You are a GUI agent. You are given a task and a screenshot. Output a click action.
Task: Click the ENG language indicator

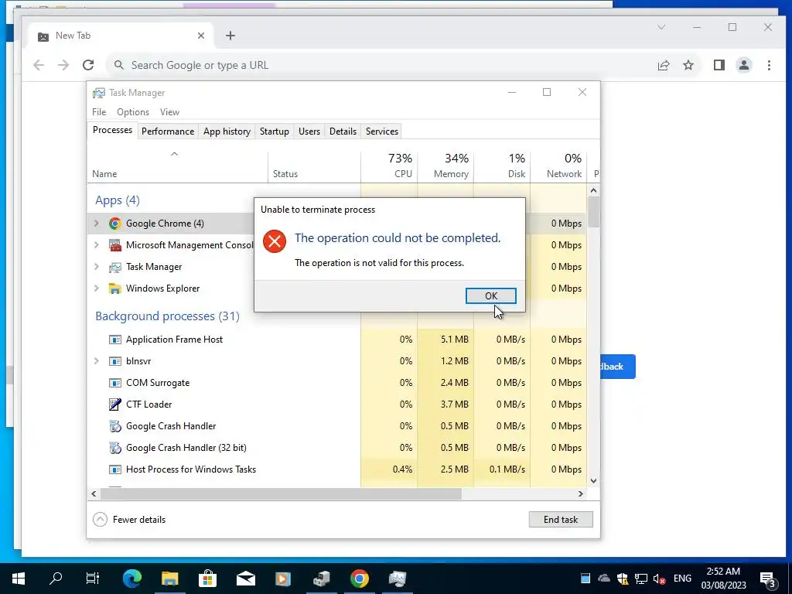(x=682, y=579)
